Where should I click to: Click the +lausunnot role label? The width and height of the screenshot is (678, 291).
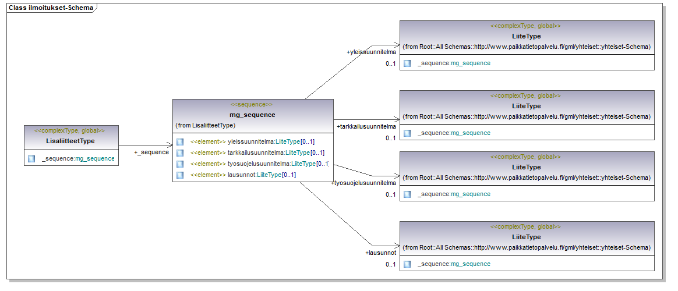(380, 253)
